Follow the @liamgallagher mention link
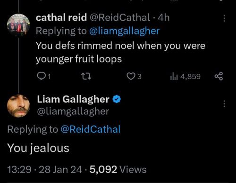This screenshot has height=183, width=236. [x=124, y=31]
